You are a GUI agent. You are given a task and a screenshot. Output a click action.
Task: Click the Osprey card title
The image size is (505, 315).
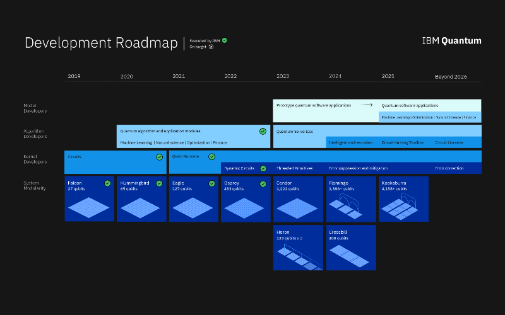[232, 183]
